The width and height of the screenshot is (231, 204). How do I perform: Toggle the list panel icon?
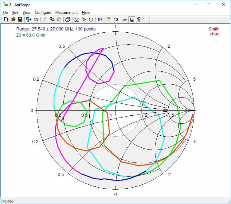132,19
